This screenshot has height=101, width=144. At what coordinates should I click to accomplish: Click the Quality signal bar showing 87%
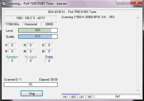38,36
